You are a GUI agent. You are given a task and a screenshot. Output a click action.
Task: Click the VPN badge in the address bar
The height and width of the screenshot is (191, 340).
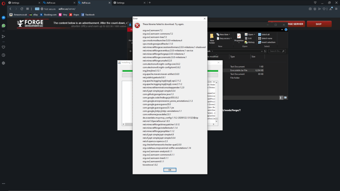click(x=37, y=9)
